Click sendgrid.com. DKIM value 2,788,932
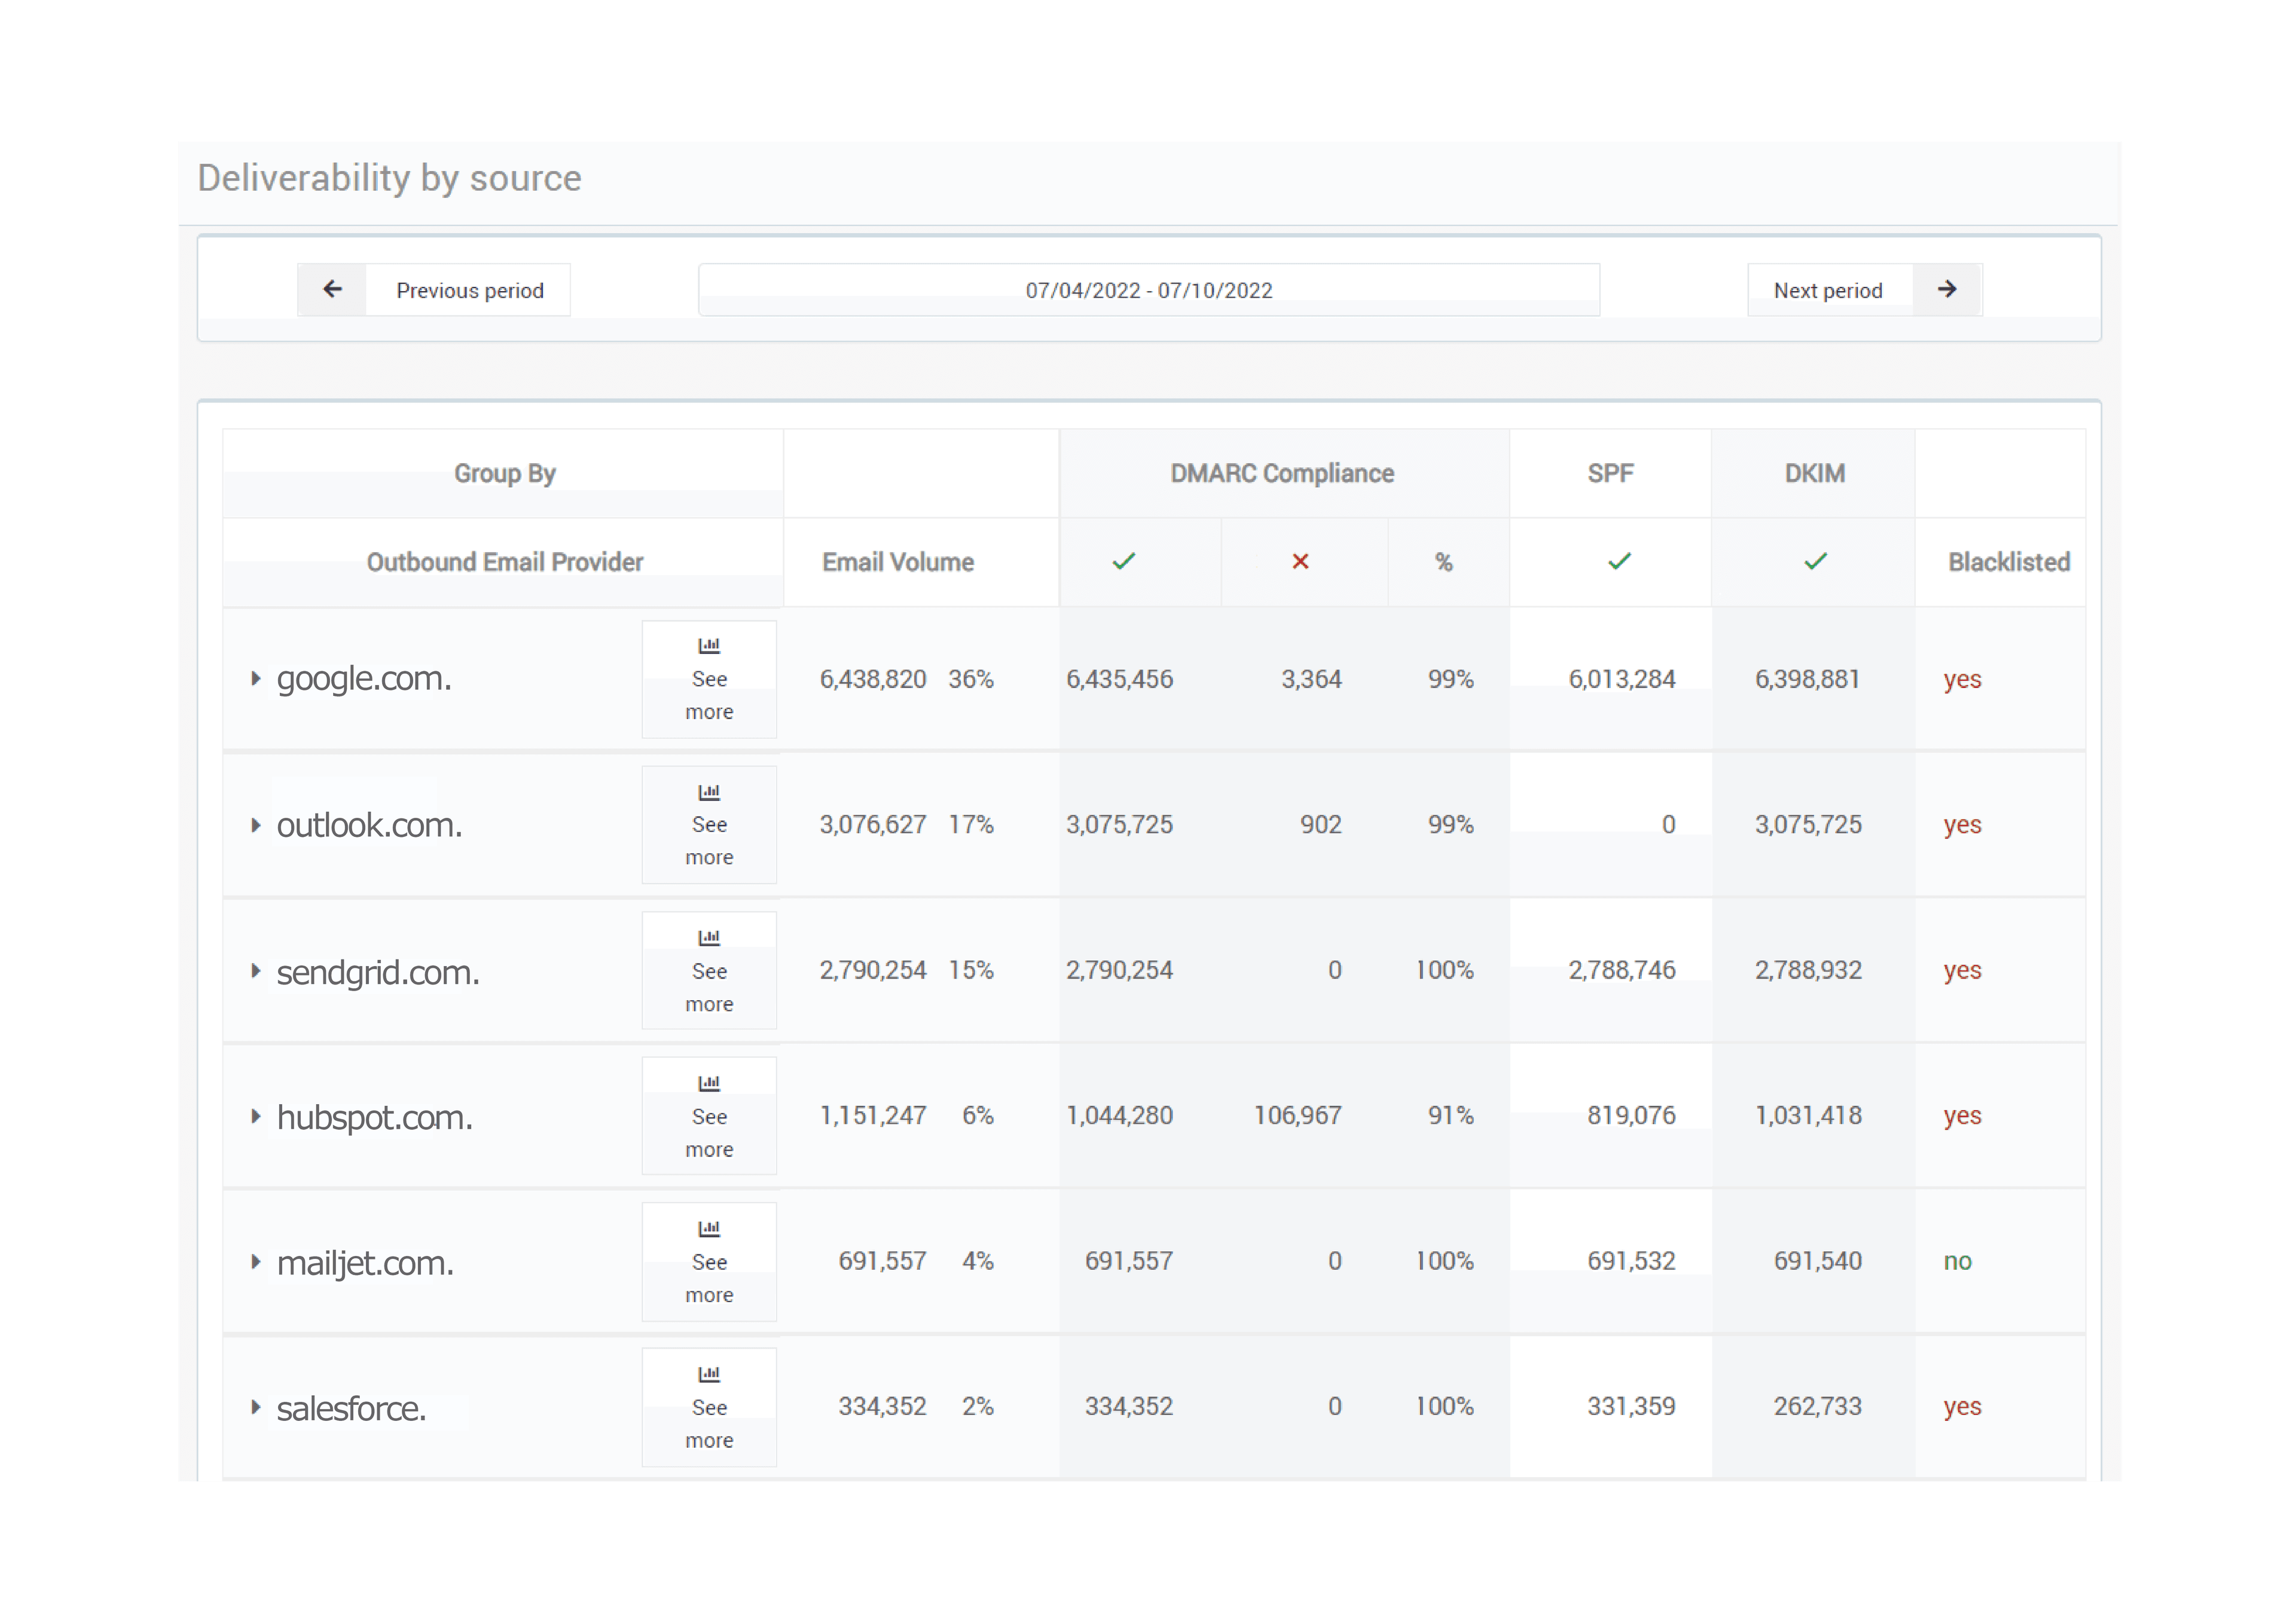Screen dimensions: 2296x1623 1808,970
